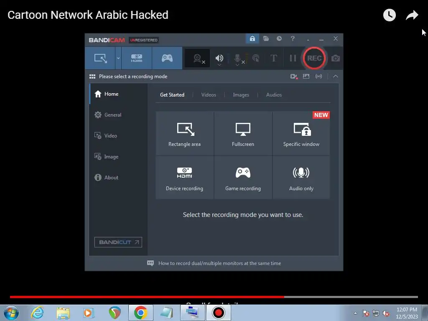
Task: Open Image settings in sidebar
Action: pyautogui.click(x=118, y=157)
